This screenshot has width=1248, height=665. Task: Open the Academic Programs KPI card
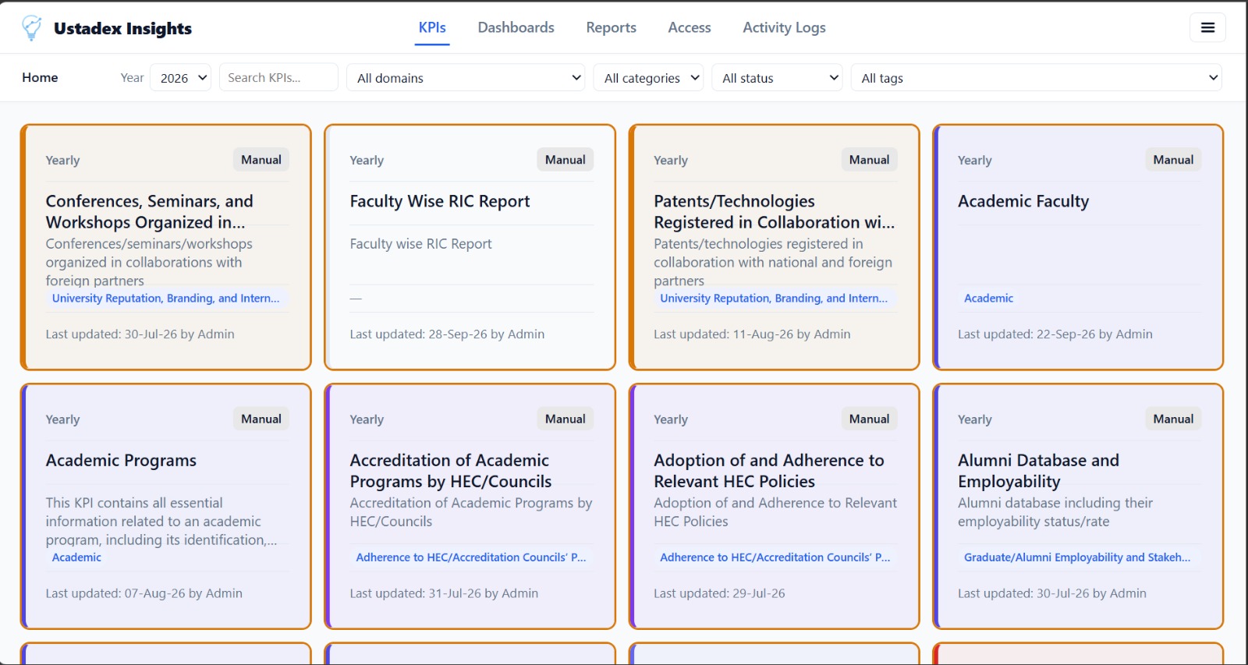[165, 506]
